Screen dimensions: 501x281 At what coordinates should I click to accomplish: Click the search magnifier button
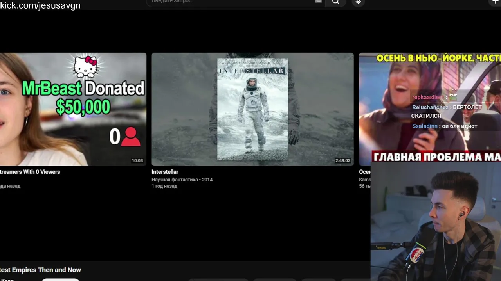(x=335, y=2)
